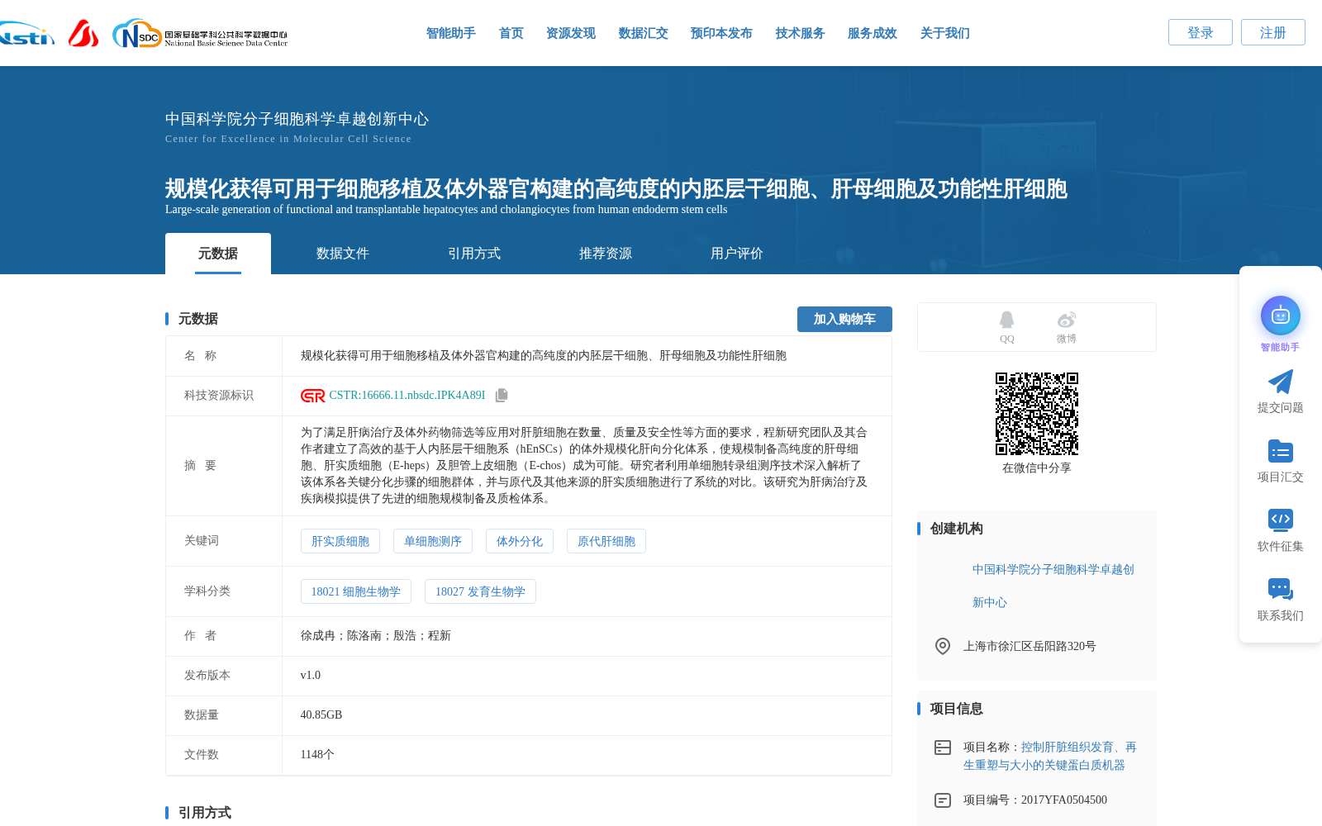Click the 在微信中分享 caption
This screenshot has width=1322, height=826.
tap(1037, 468)
